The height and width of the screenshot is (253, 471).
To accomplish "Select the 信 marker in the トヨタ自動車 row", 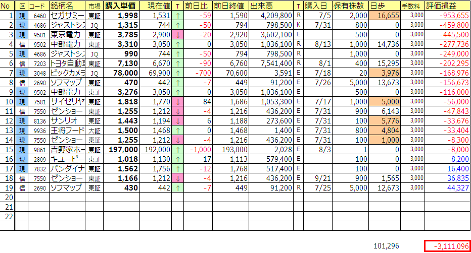I will [21, 64].
